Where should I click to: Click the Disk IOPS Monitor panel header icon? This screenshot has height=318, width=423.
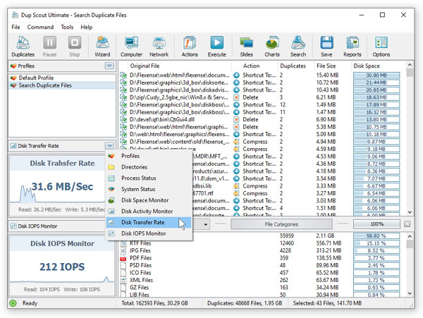(x=13, y=226)
